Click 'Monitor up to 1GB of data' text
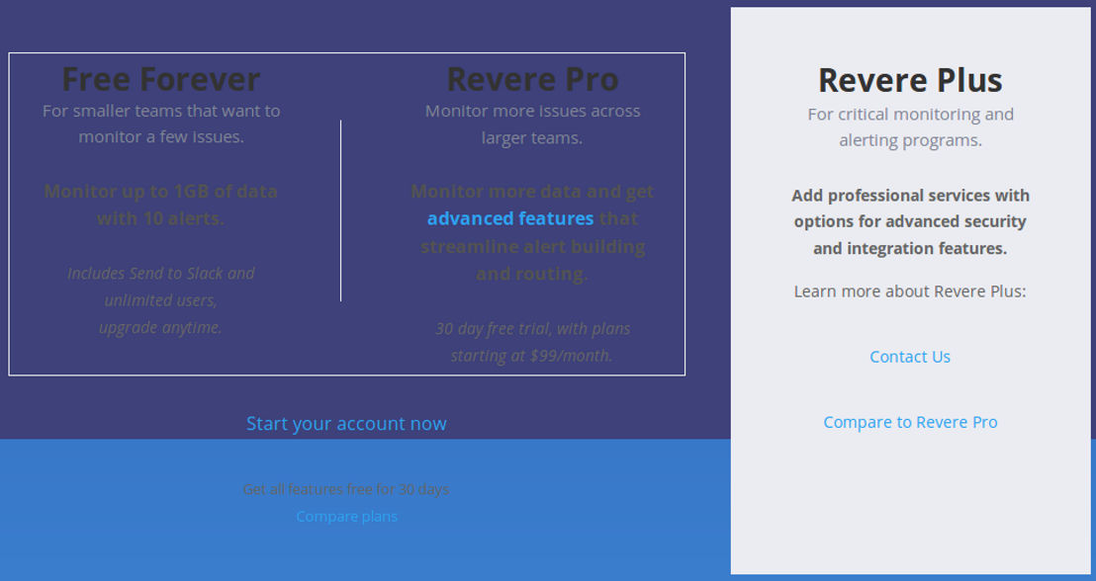1096x581 pixels. (x=161, y=192)
